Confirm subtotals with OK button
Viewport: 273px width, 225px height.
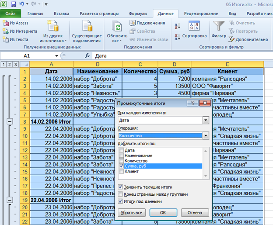point(163,213)
